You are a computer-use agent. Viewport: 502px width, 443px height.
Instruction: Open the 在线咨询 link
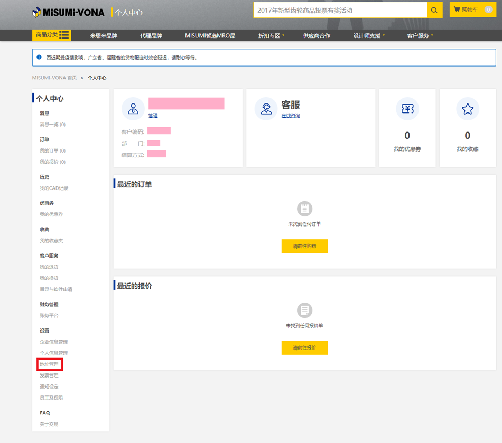[290, 116]
